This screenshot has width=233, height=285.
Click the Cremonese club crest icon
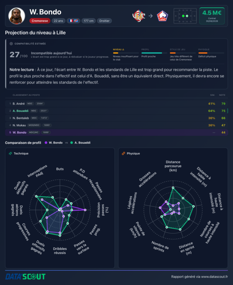pos(139,16)
